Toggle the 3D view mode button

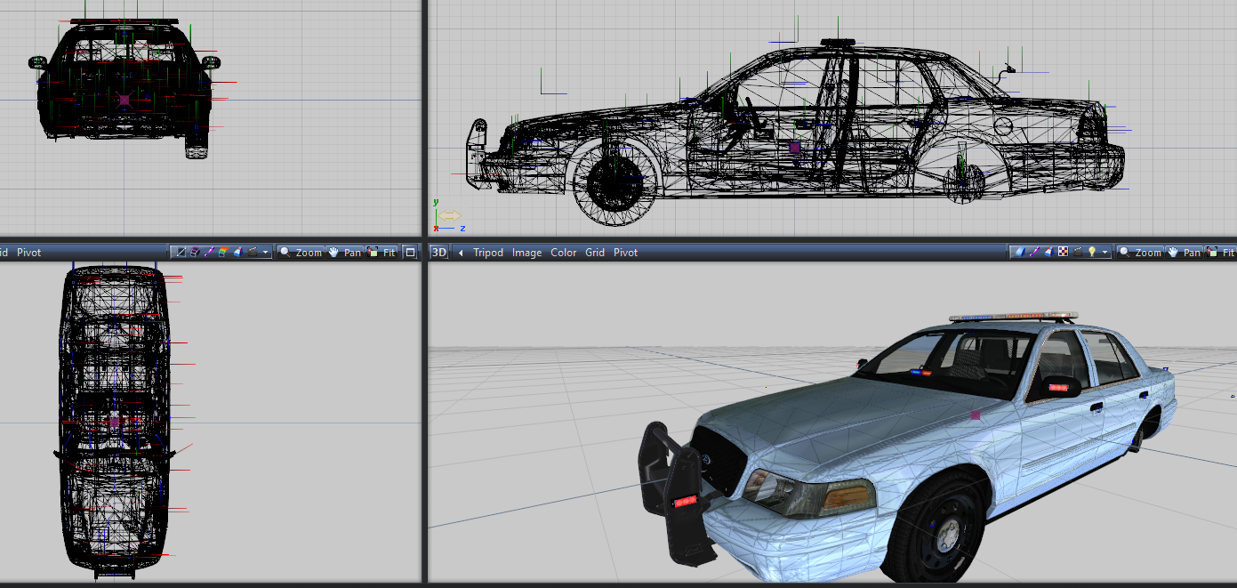tap(439, 253)
